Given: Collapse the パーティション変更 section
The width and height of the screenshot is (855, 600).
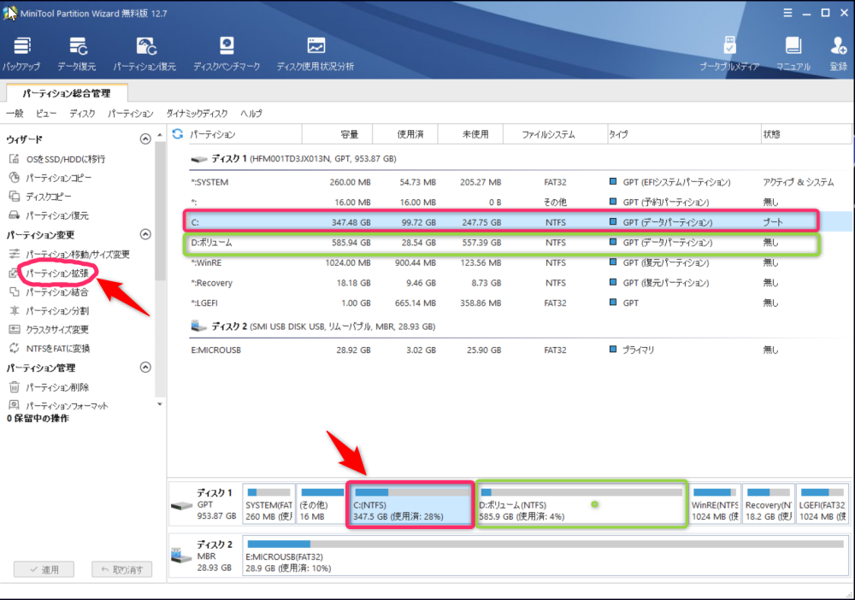Looking at the screenshot, I should 145,234.
